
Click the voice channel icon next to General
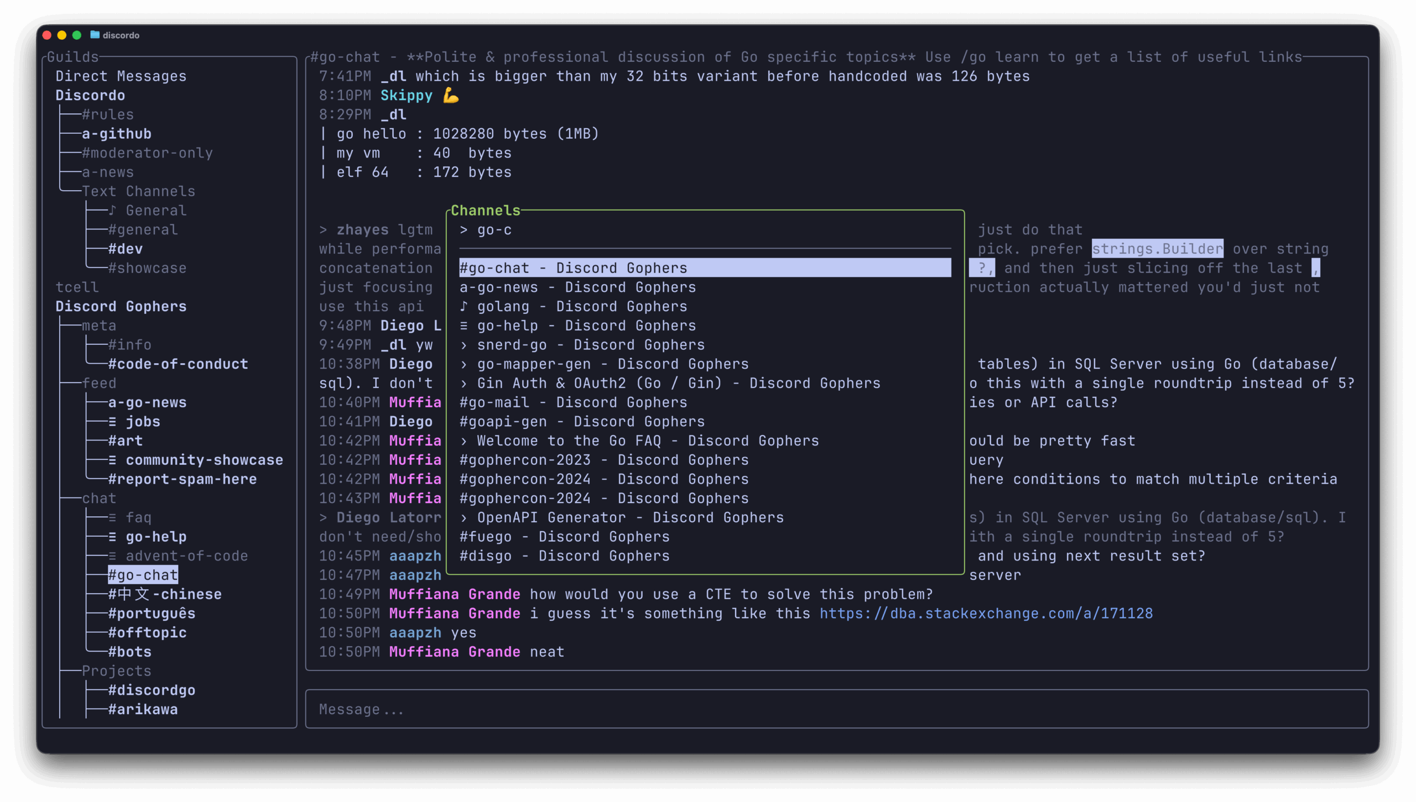pyautogui.click(x=112, y=210)
